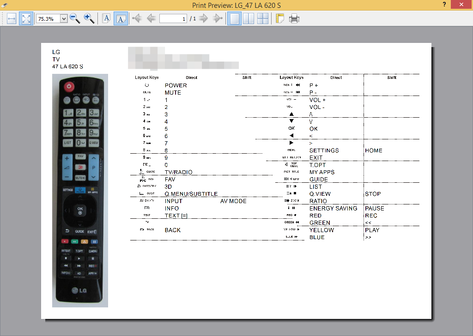Jump to the last page

pyautogui.click(x=218, y=18)
